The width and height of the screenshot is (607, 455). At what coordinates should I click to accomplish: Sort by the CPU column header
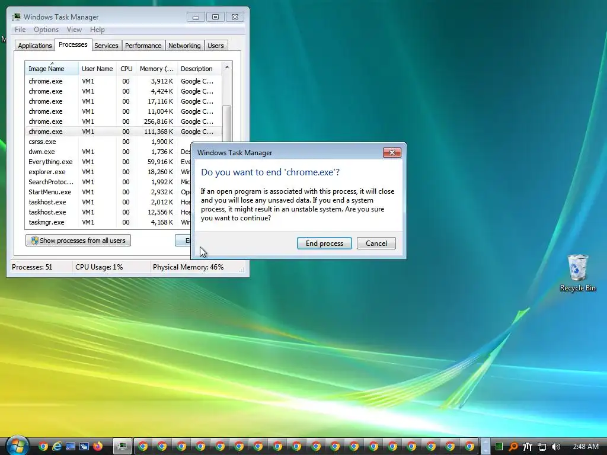tap(126, 69)
